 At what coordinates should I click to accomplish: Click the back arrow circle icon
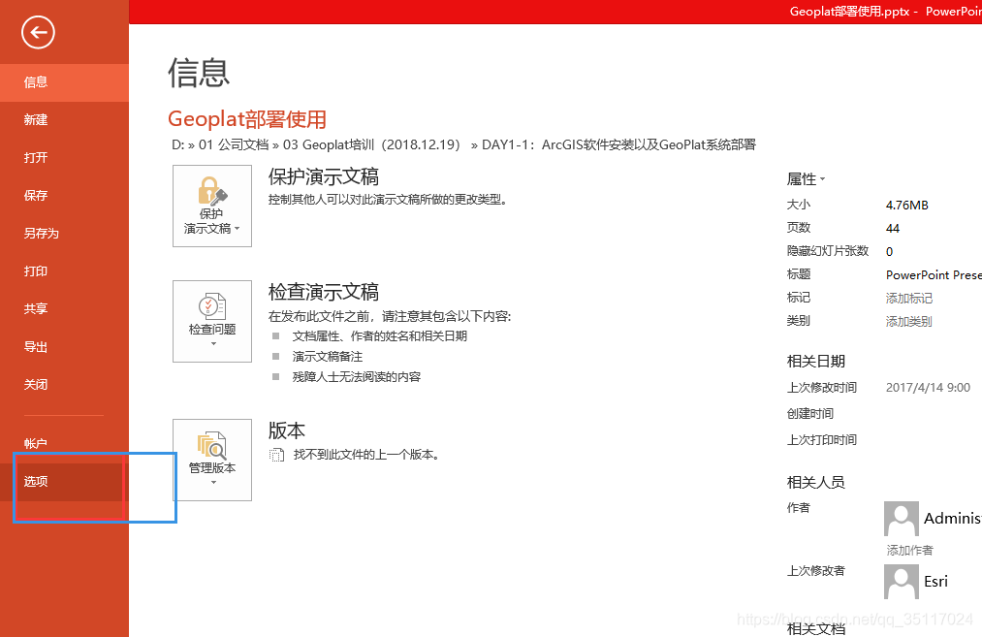point(38,33)
